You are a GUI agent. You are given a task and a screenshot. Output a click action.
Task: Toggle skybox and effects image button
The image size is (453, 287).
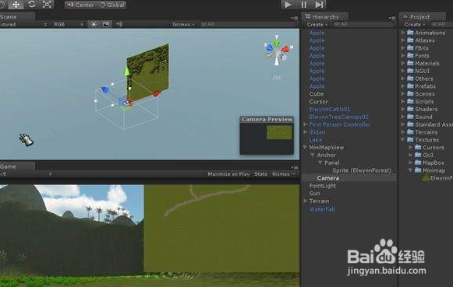pos(106,24)
